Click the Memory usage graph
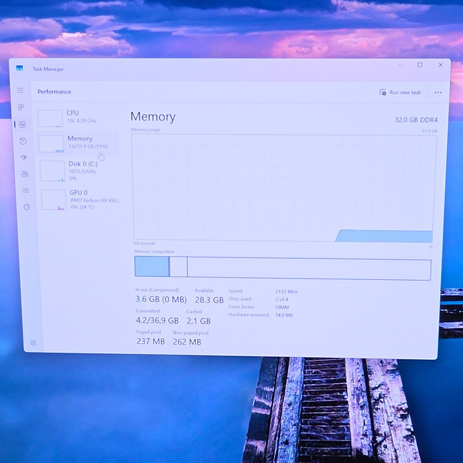463x463 pixels. [x=284, y=188]
